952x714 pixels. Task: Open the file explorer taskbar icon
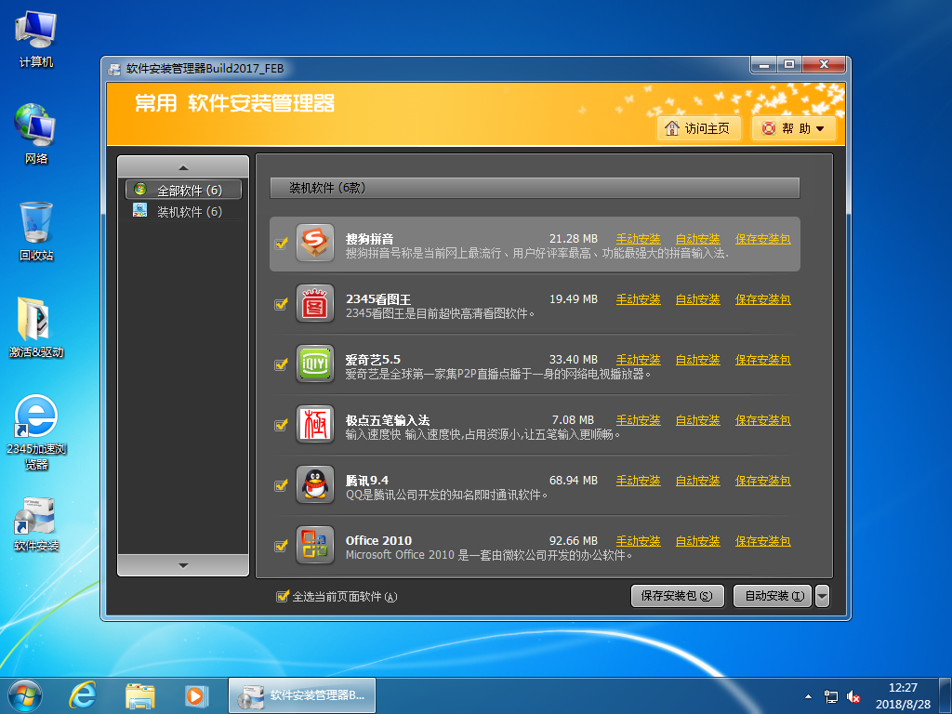(139, 695)
